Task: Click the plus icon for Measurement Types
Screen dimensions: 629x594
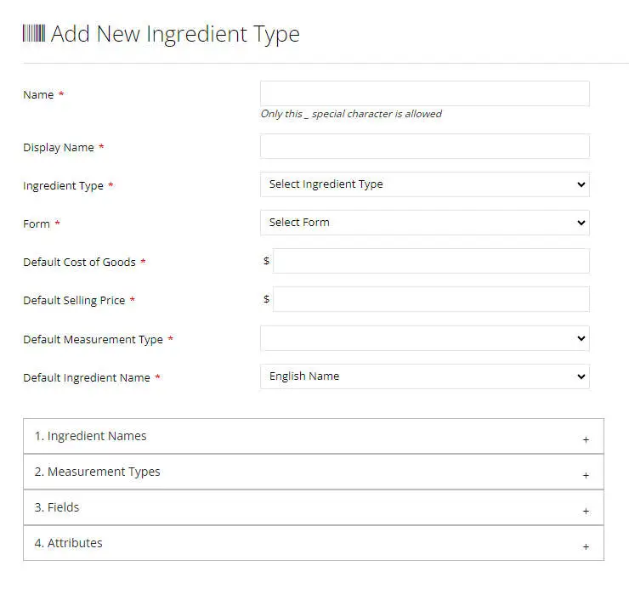Action: point(586,475)
